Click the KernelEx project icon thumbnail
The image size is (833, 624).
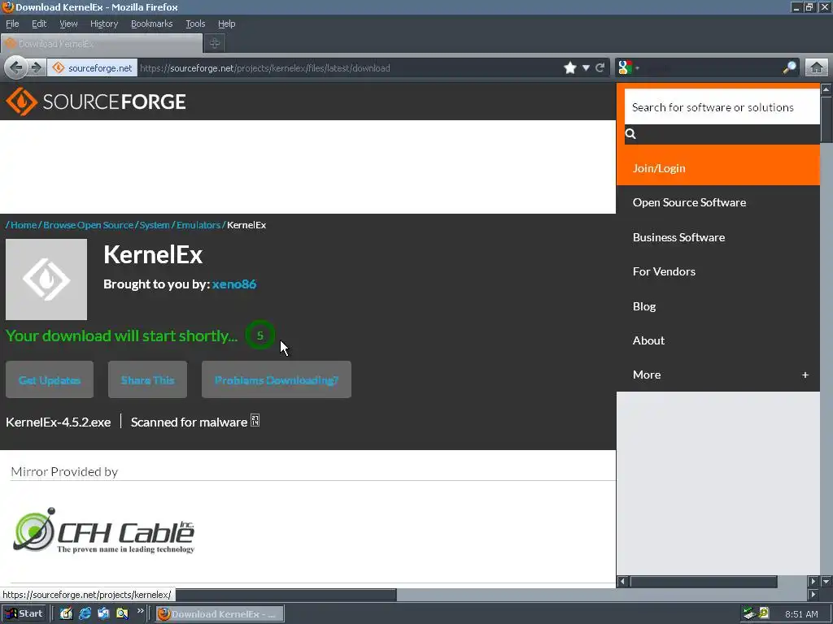pos(46,279)
